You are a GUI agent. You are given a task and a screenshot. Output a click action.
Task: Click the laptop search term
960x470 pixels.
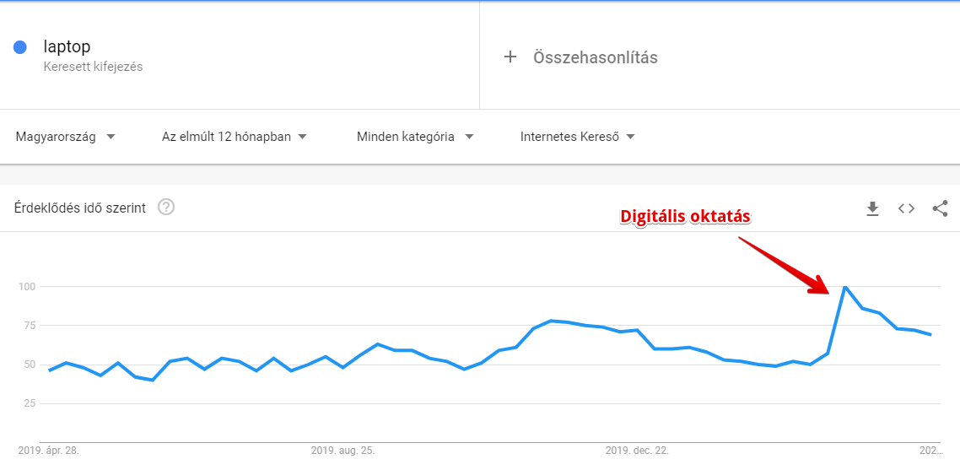tap(67, 47)
